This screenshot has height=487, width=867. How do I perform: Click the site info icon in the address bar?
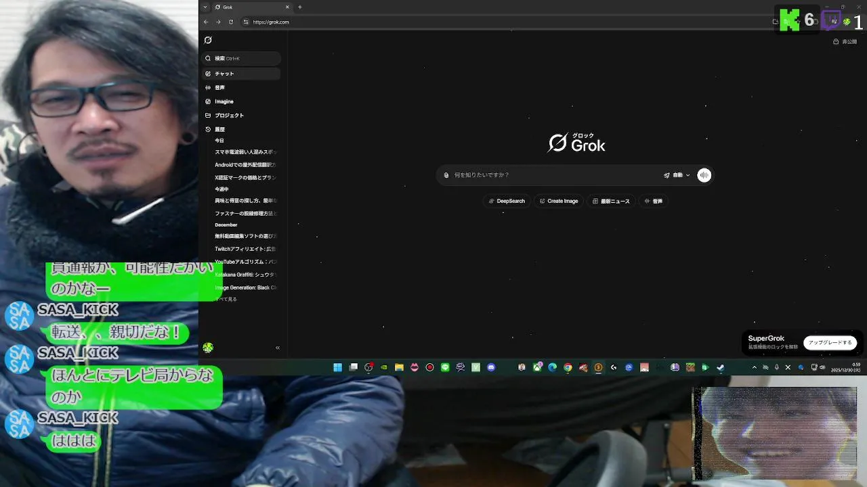coord(246,22)
